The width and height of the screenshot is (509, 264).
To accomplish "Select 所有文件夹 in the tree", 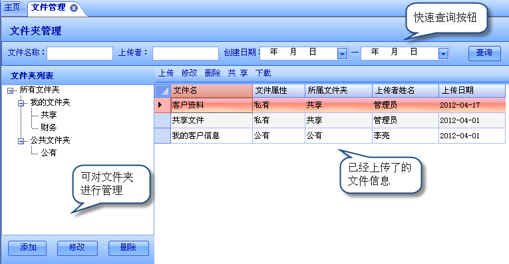I will (40, 90).
